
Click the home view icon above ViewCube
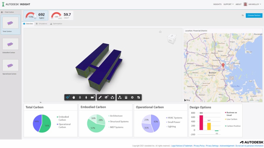[160, 32]
